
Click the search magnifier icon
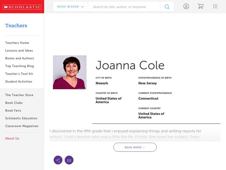pyautogui.click(x=167, y=6)
